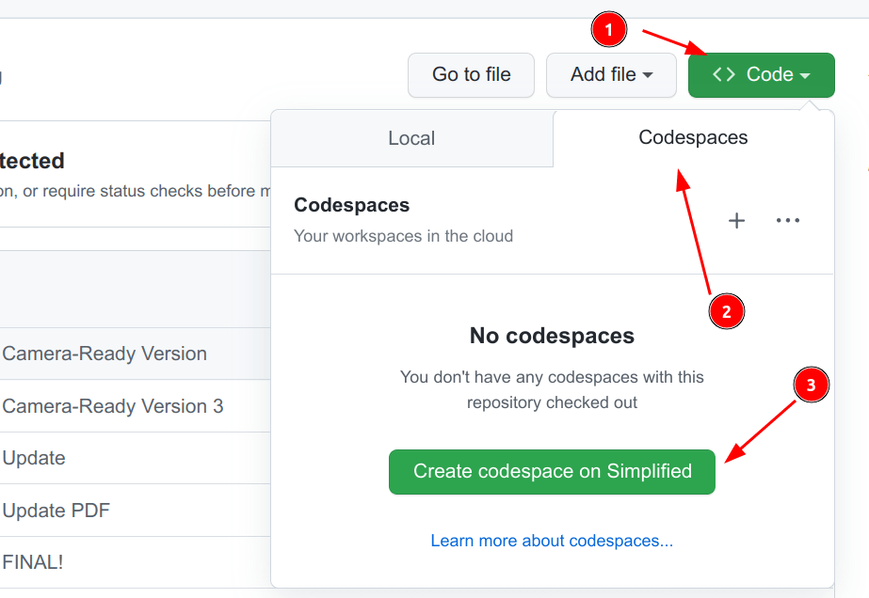Click the red annotation marker numbered 1
869x598 pixels.
pos(609,29)
